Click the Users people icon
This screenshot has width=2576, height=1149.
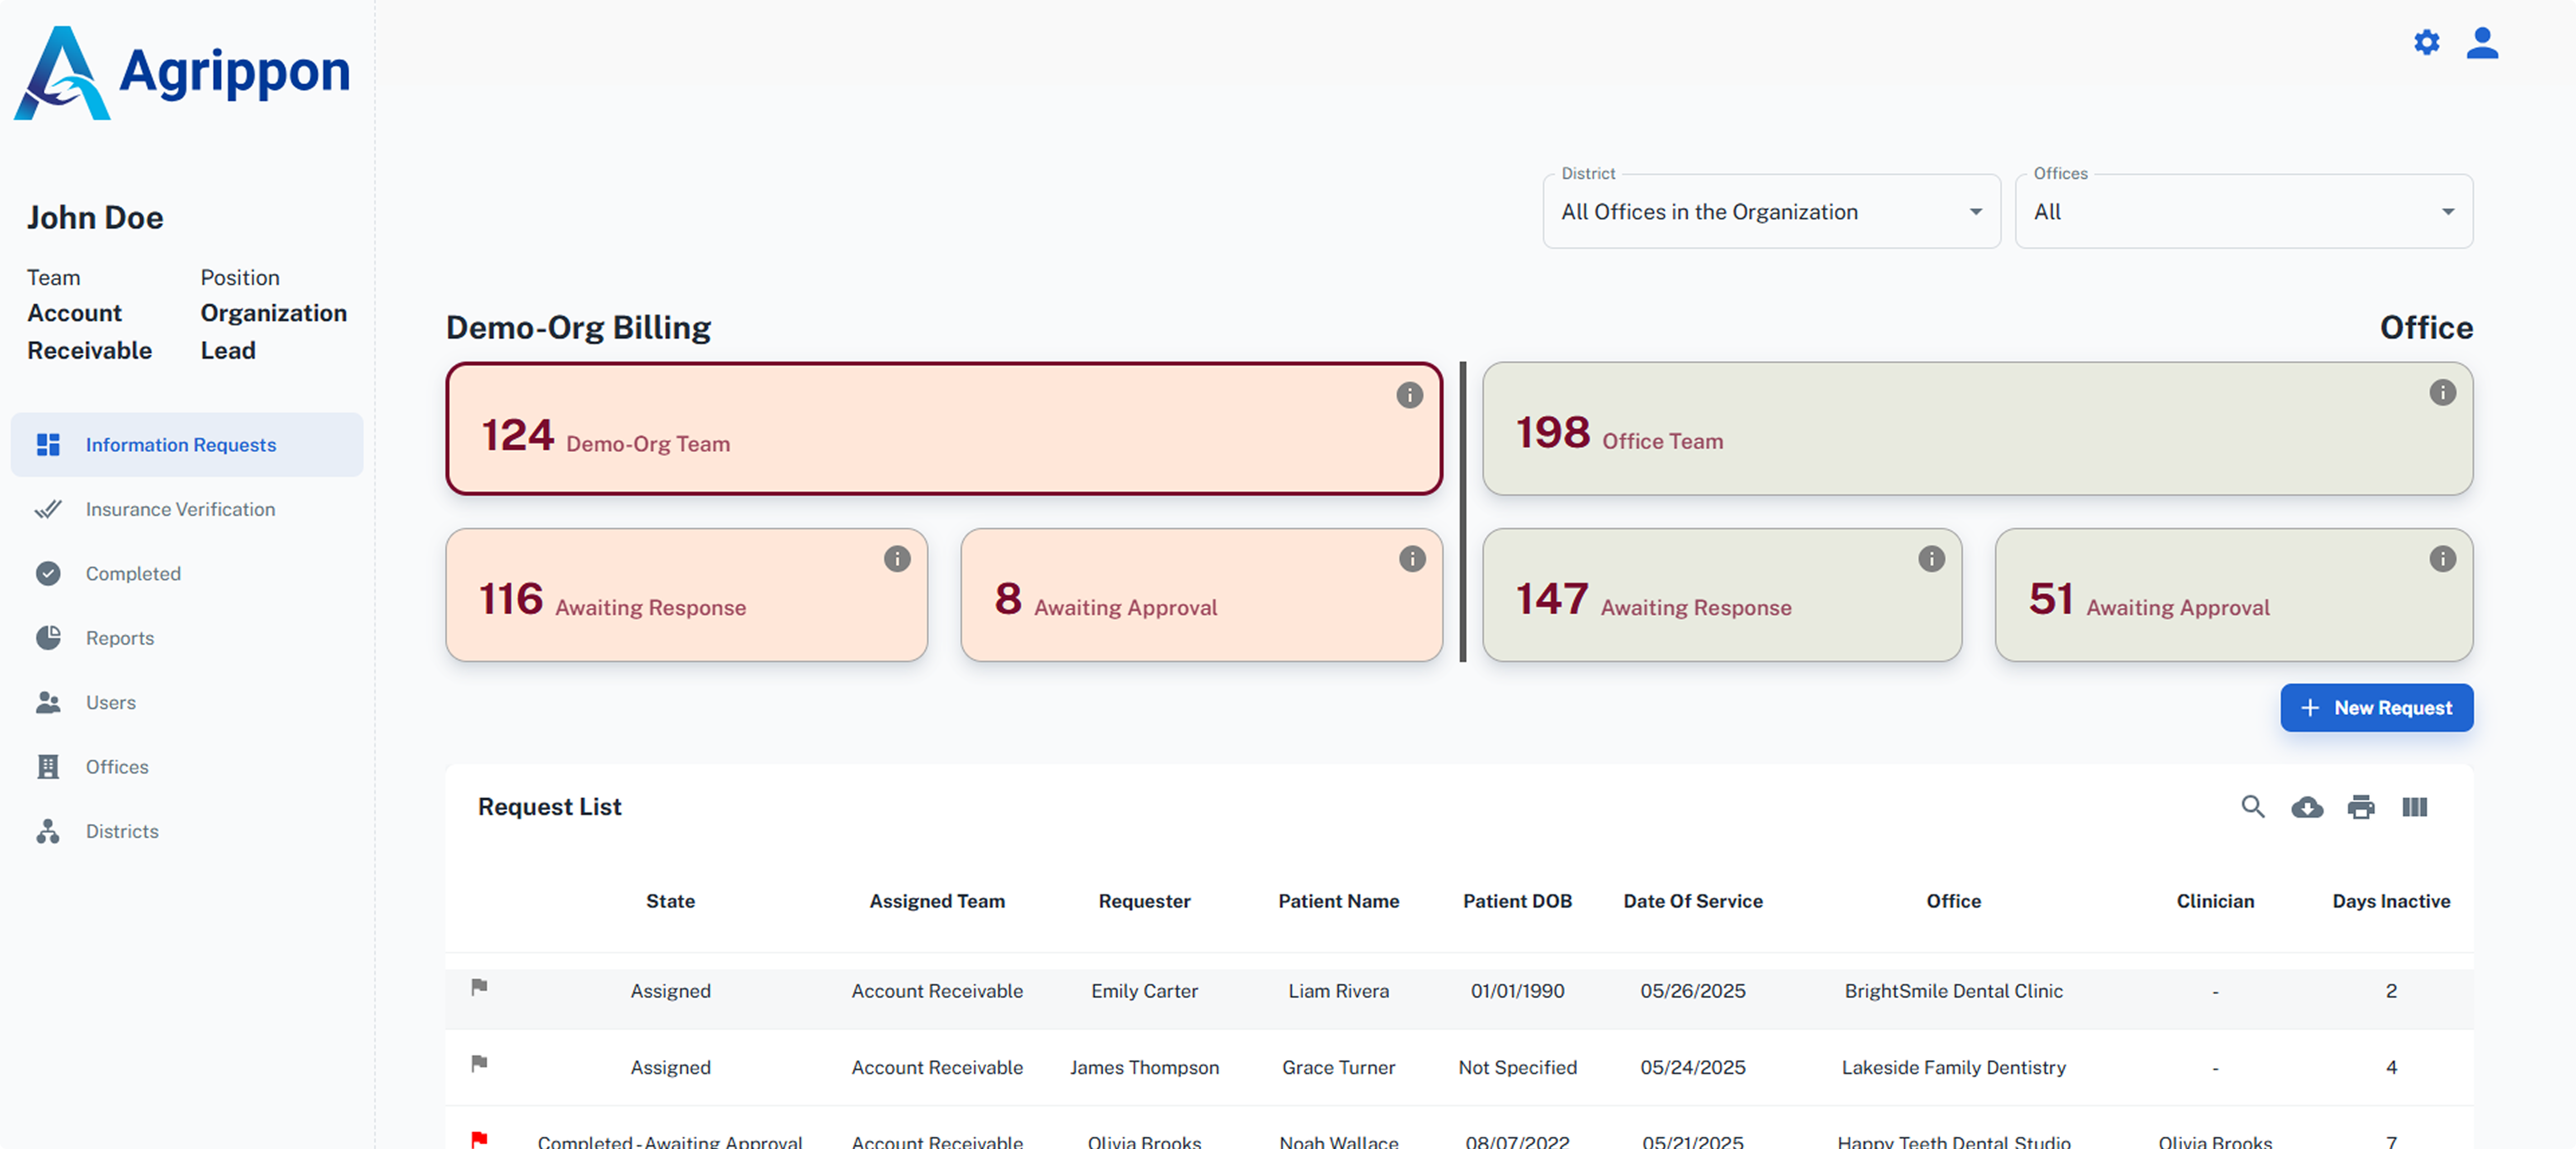(x=48, y=702)
